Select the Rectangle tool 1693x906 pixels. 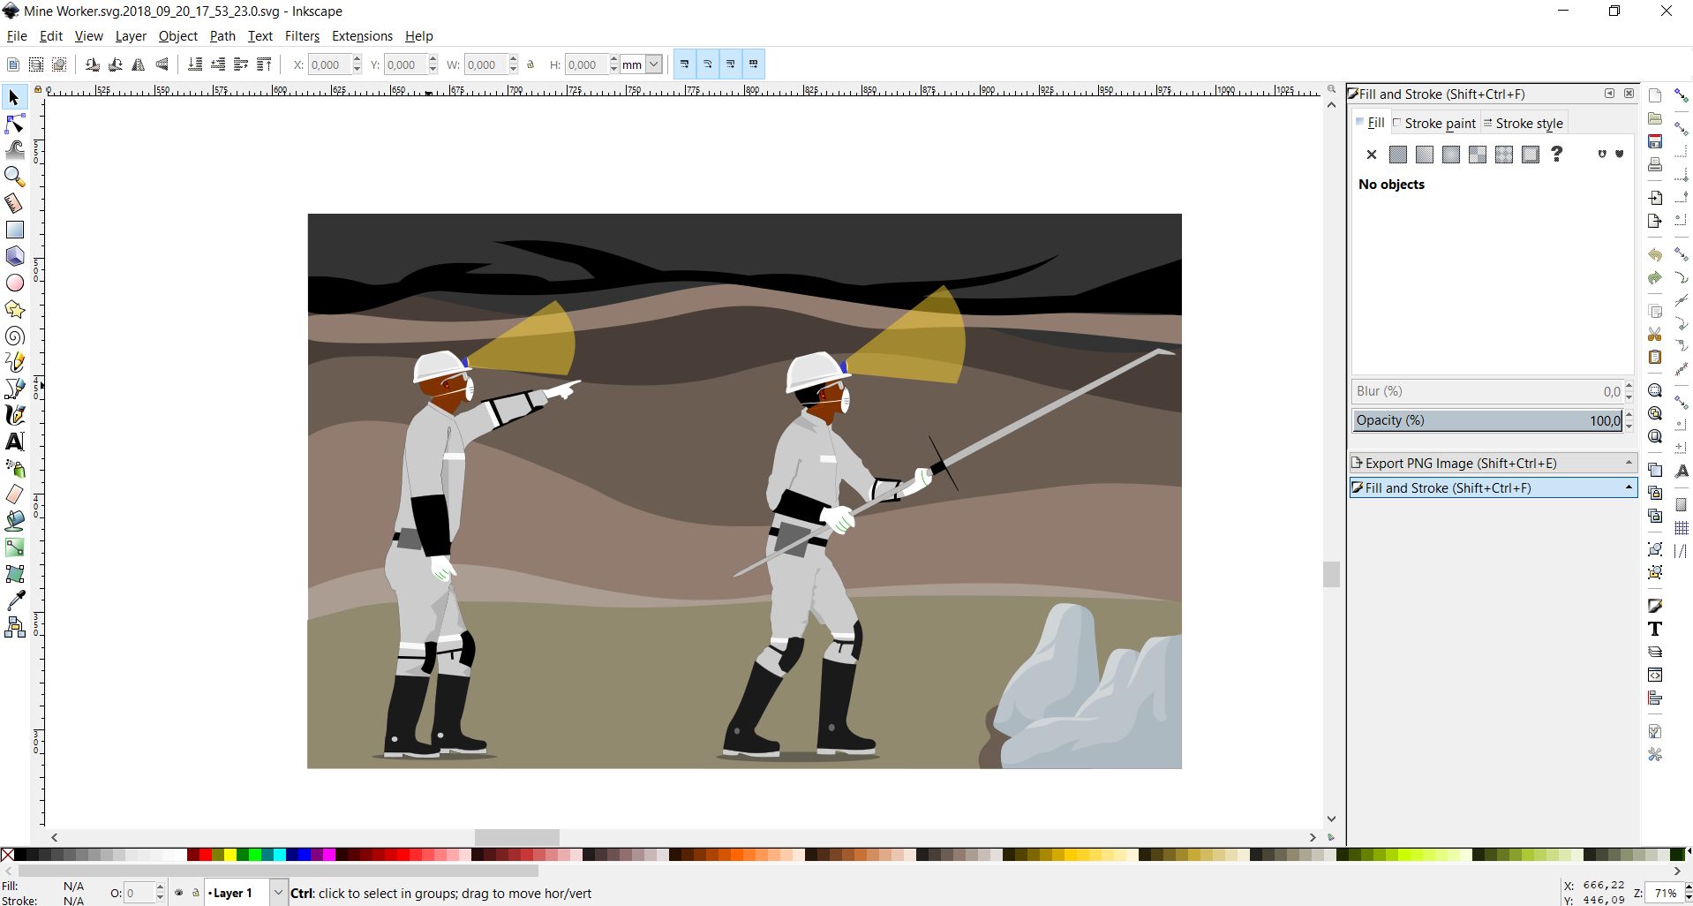click(x=14, y=230)
